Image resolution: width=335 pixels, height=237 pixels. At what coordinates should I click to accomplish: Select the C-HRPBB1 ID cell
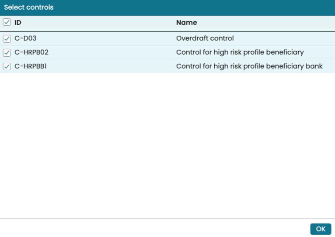point(31,66)
